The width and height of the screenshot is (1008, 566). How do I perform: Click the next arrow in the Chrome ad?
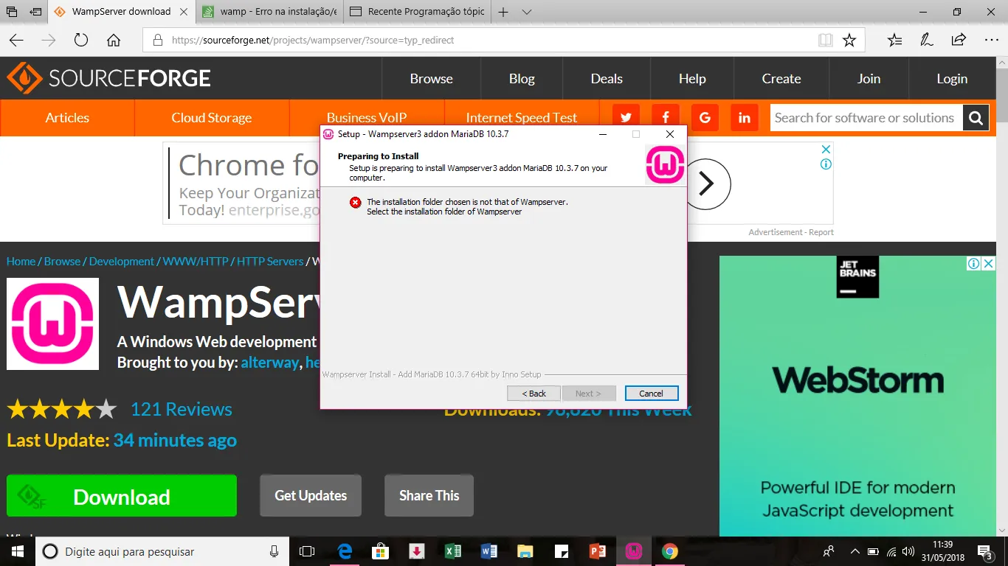(706, 184)
